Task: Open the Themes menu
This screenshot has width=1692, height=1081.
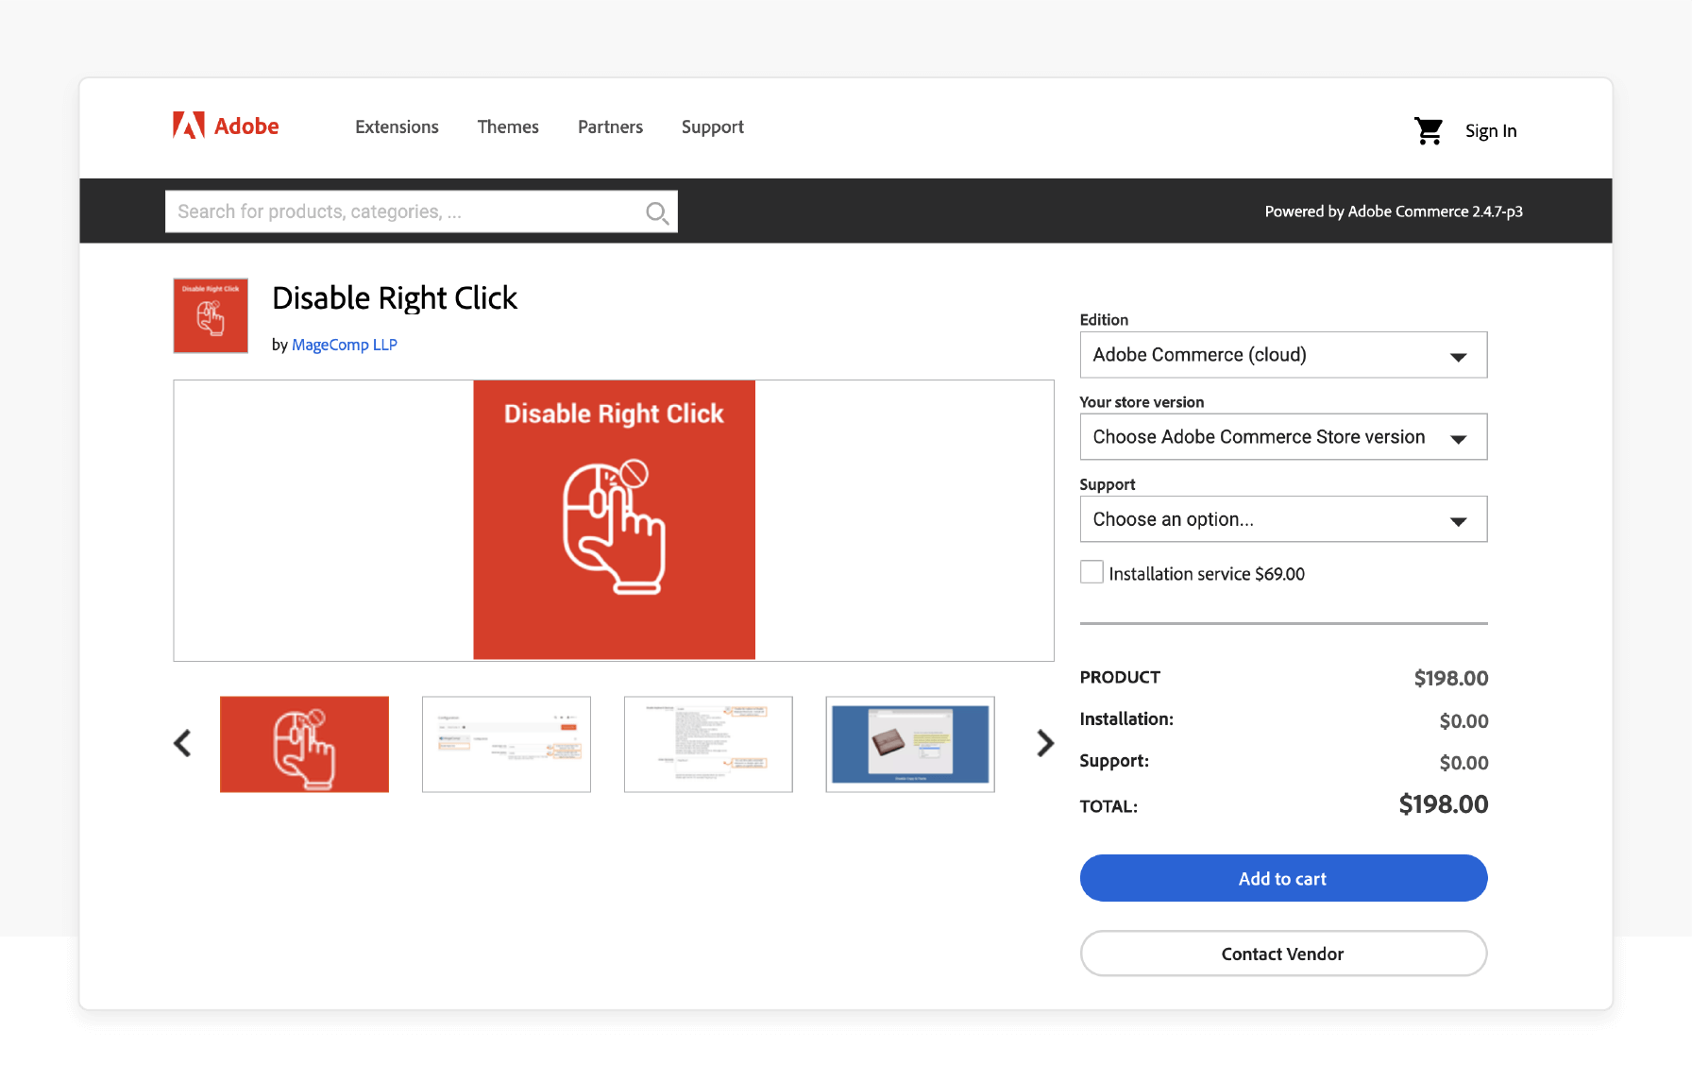Action: [x=508, y=127]
